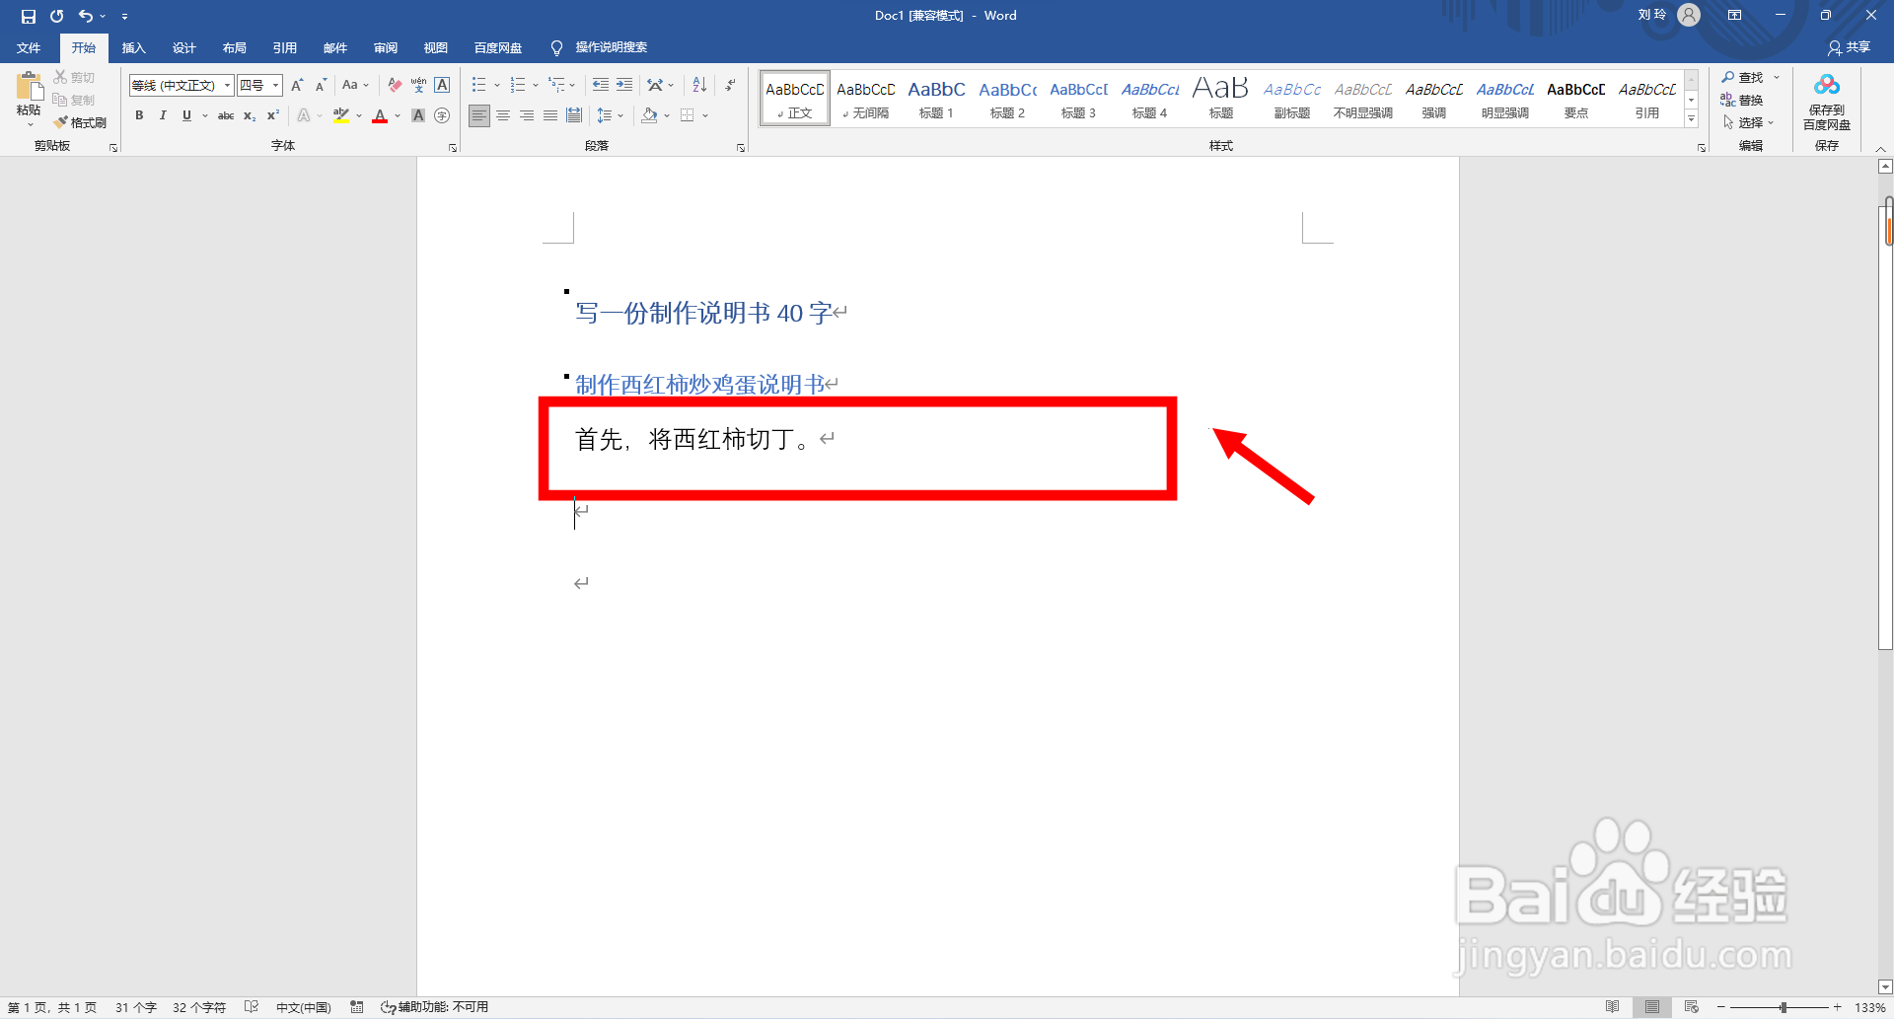This screenshot has height=1019, width=1894.
Task: Decrease paragraph indent
Action: point(601,85)
